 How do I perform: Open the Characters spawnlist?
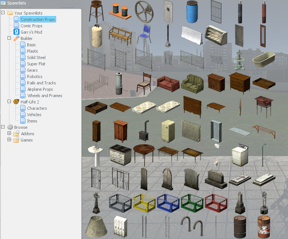click(x=37, y=108)
